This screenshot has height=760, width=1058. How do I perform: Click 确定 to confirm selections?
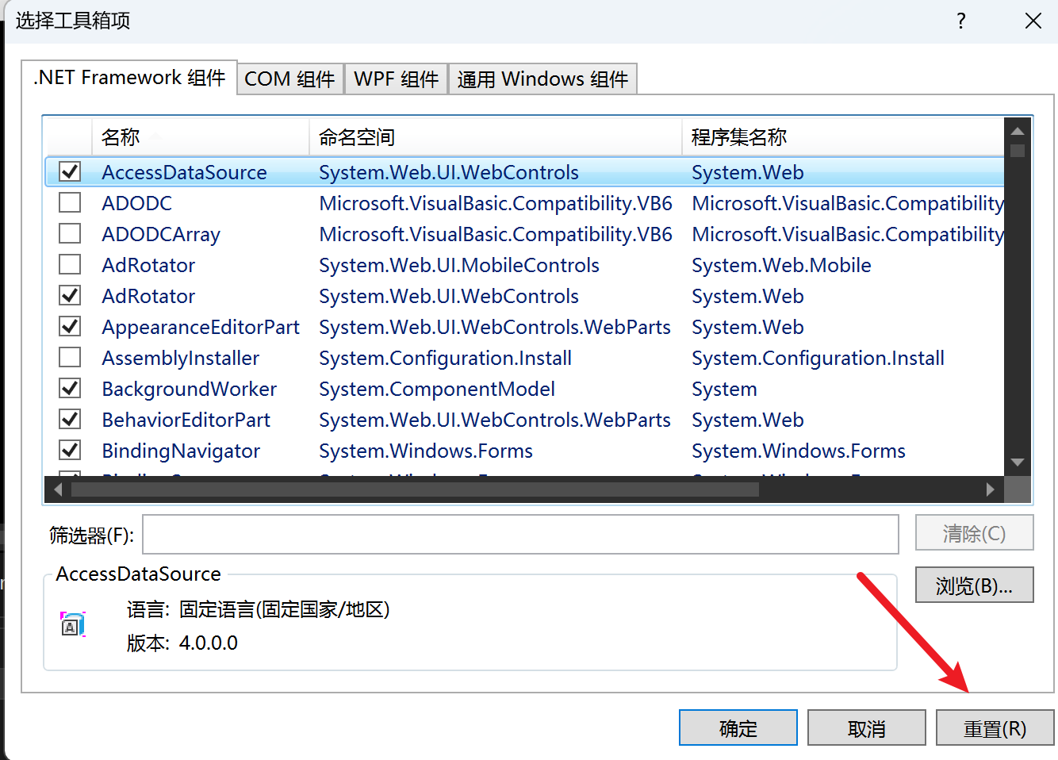click(738, 727)
